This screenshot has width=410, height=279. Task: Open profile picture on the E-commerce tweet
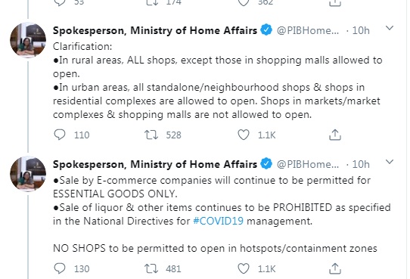point(28,174)
